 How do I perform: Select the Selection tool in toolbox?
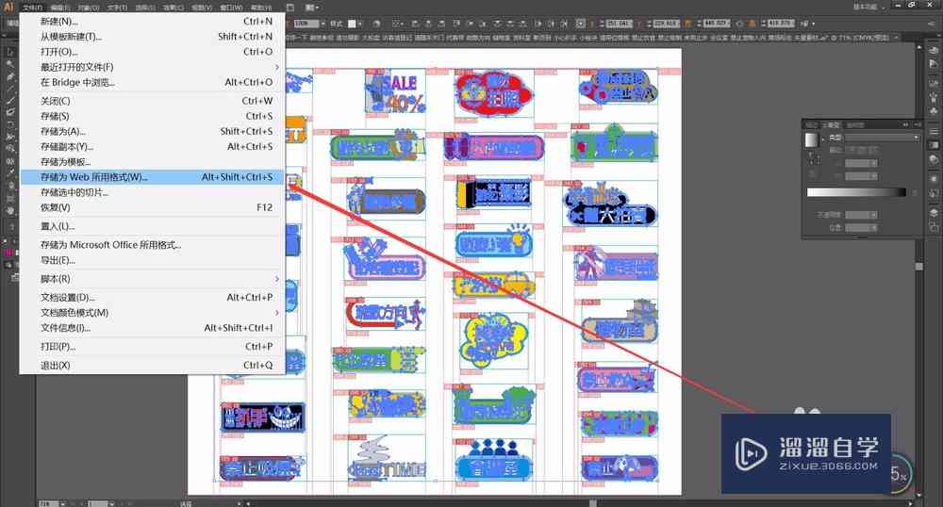pyautogui.click(x=9, y=52)
